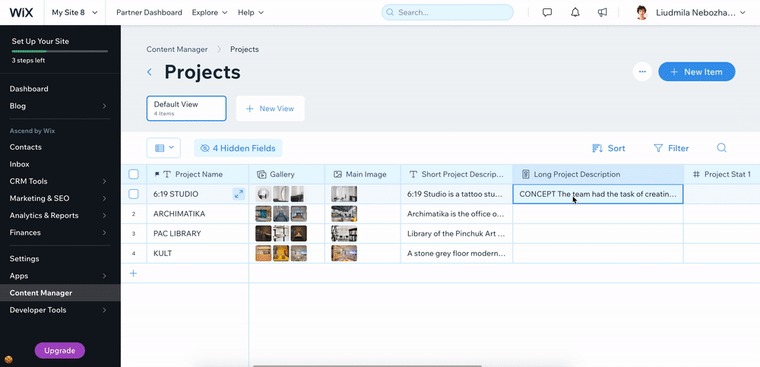
Task: Open the announcements megaphone icon
Action: click(603, 13)
